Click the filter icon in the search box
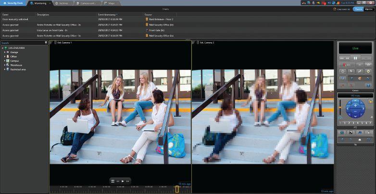Image resolution: width=376 pixels, height=194 pixels. tap(46, 43)
